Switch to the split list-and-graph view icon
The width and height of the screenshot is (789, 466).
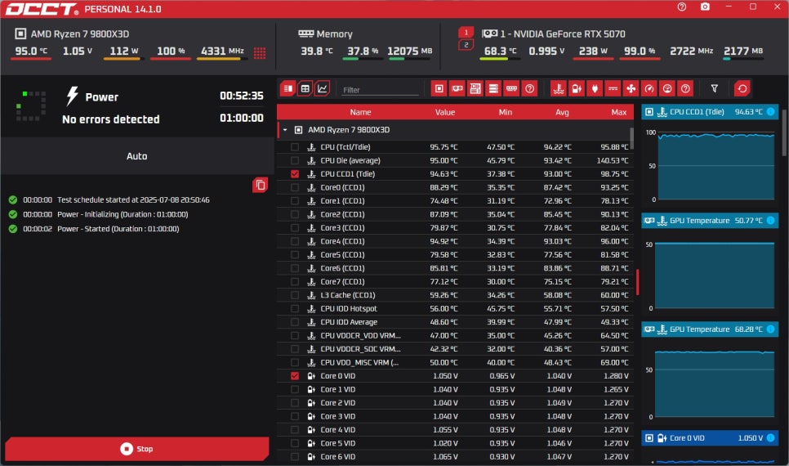coord(288,88)
